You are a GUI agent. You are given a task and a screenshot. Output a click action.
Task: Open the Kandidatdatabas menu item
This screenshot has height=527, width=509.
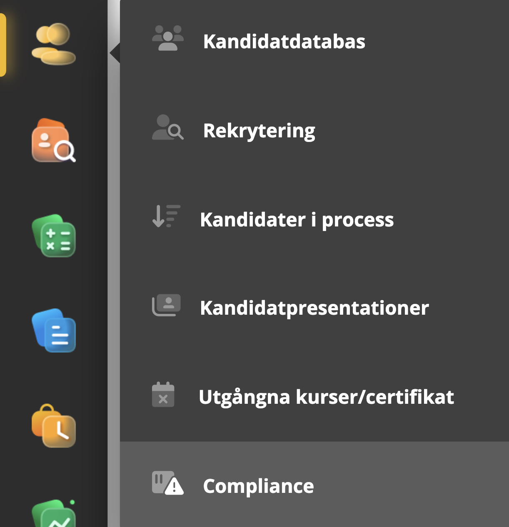point(284,42)
